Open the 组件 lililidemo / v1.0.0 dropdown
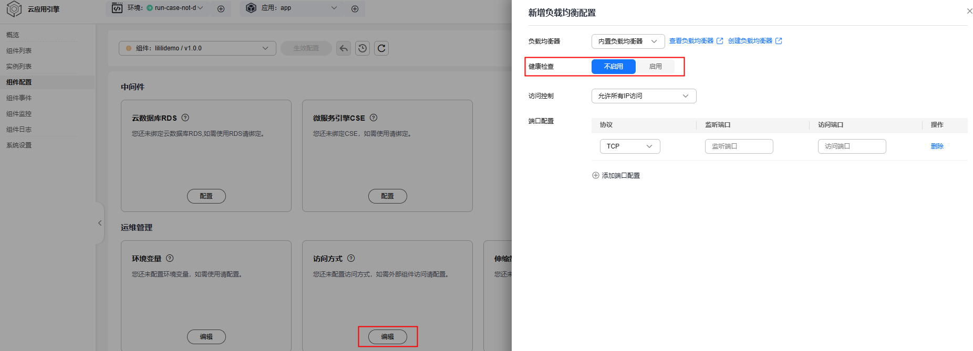This screenshot has height=351, width=973. point(197,48)
